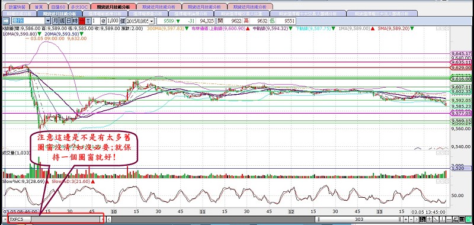Image resolution: width=474 pixels, height=225 pixels.
Task: Click the bar-width slider showing 303
Action: point(360,219)
